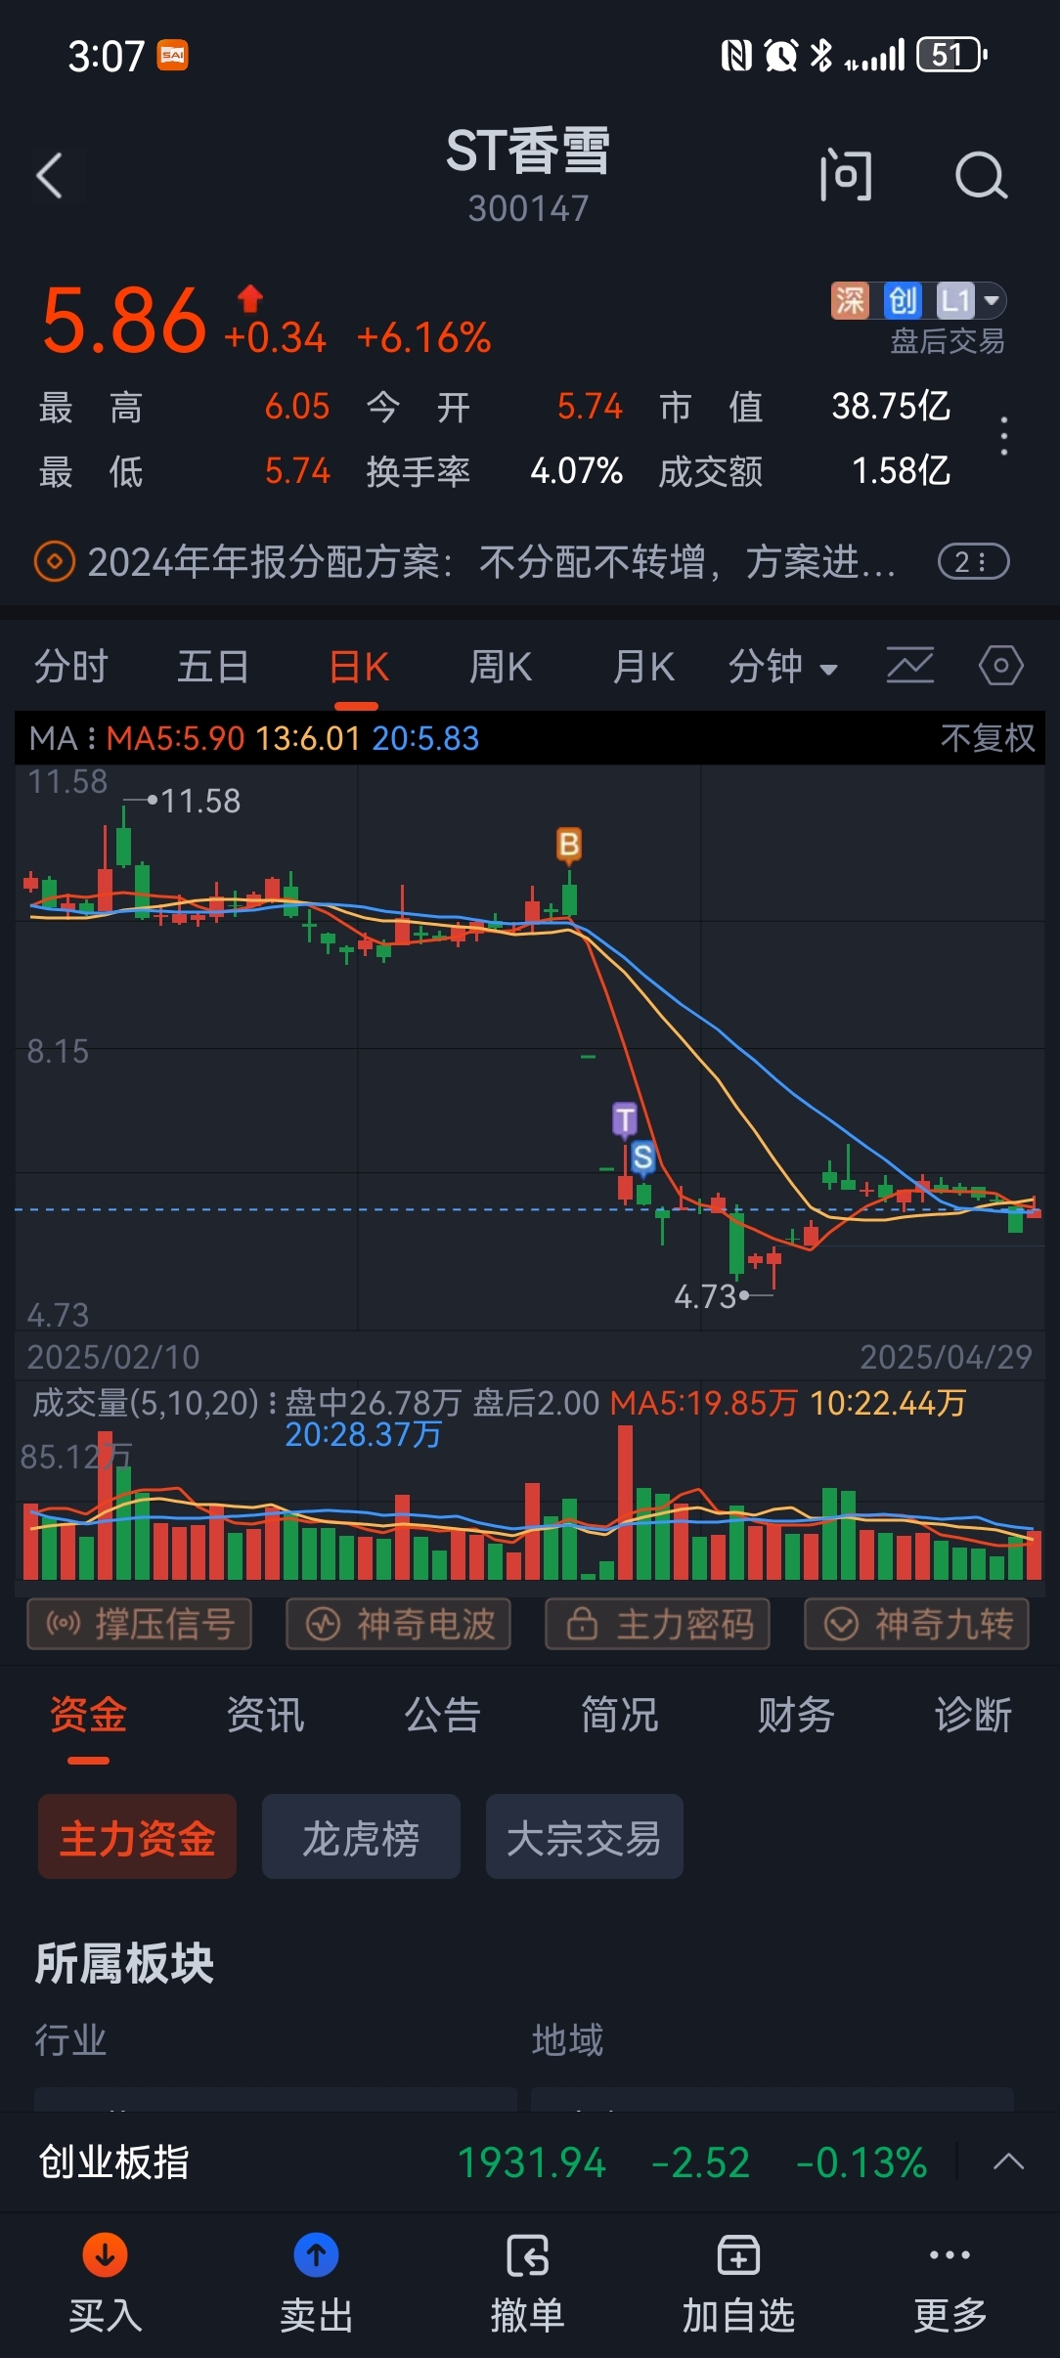Image resolution: width=1060 pixels, height=2358 pixels.
Task: Open chart settings hexagon icon
Action: click(1001, 667)
